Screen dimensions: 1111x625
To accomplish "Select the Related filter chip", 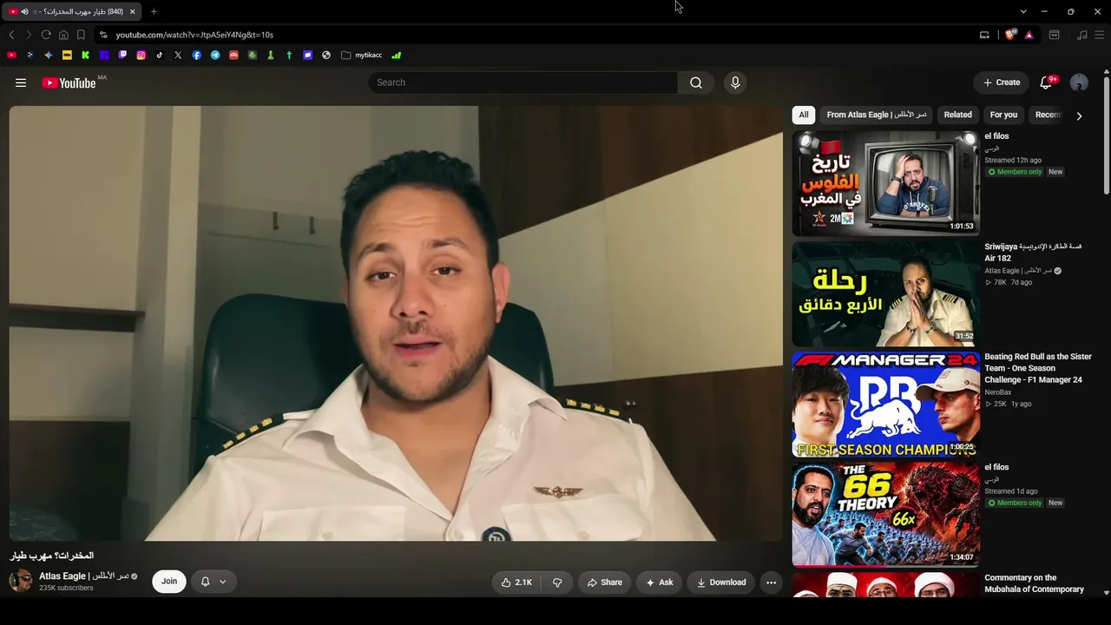I will [958, 115].
